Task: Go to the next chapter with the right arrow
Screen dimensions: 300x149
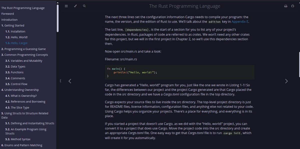Action: pyautogui.click(x=286, y=81)
